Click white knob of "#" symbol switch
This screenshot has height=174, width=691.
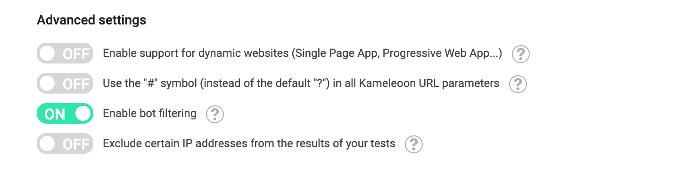click(47, 84)
